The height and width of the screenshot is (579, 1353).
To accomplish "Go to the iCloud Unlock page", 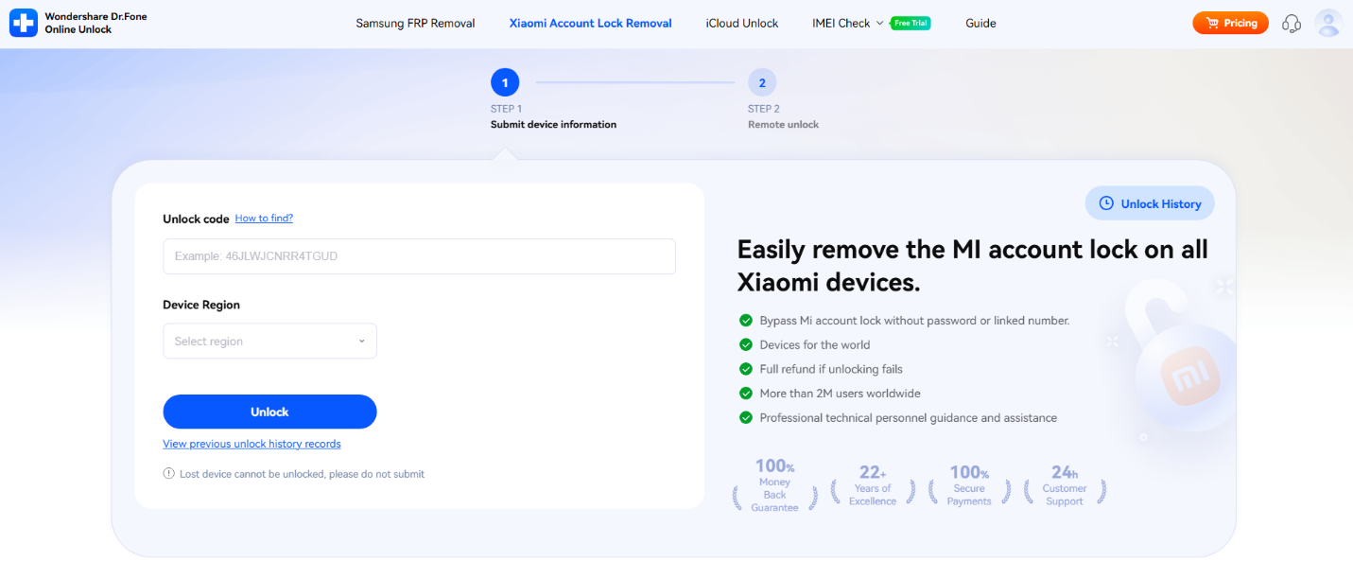I will point(742,24).
